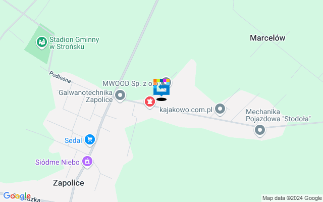Screen dimensions: 323x202
Task: Click the Stadion Gminny w Strońsku green pin
Action: point(42,42)
